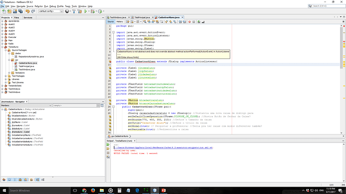Toggle Show Static Members filter in Navigator
Viewport: 346px width, 194px height.
pos(15,179)
